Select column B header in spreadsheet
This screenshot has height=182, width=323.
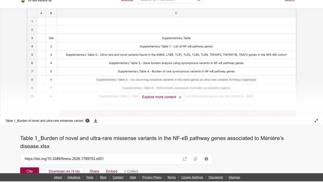point(51,13)
